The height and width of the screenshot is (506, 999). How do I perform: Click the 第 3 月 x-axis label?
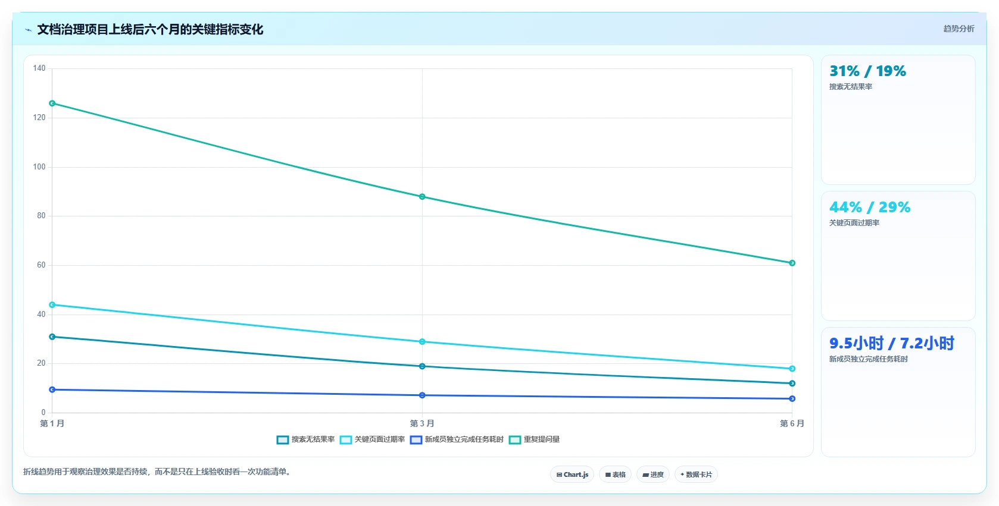(x=422, y=423)
